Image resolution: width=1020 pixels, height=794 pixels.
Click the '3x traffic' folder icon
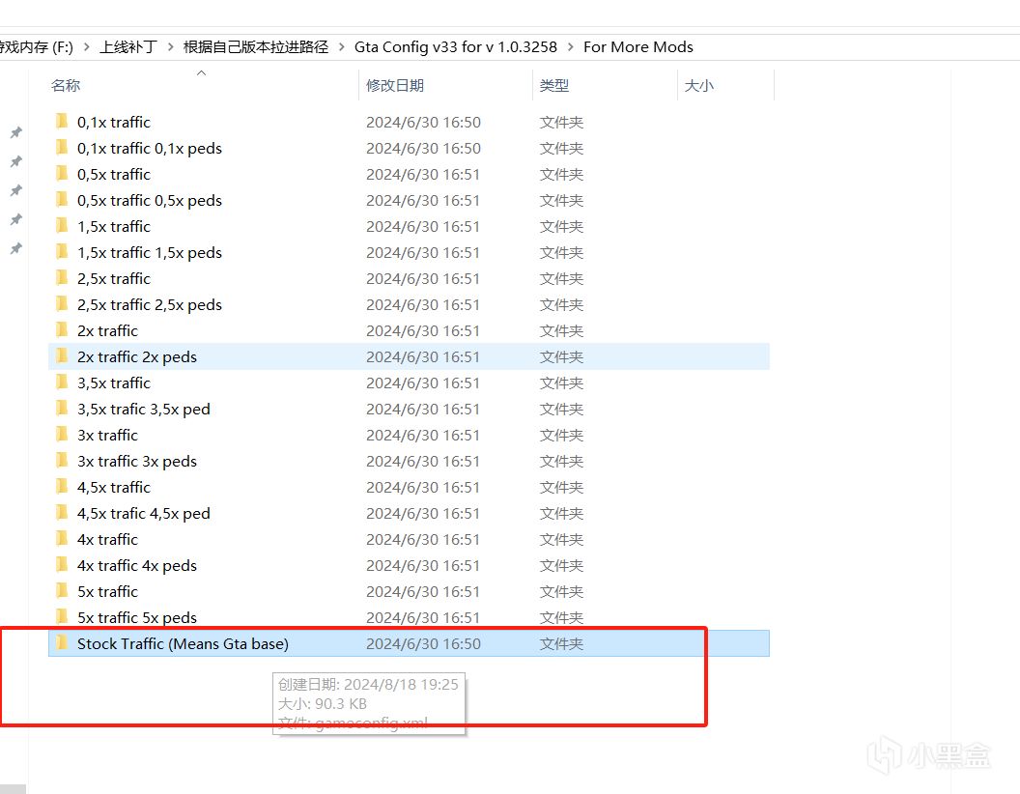pos(62,435)
